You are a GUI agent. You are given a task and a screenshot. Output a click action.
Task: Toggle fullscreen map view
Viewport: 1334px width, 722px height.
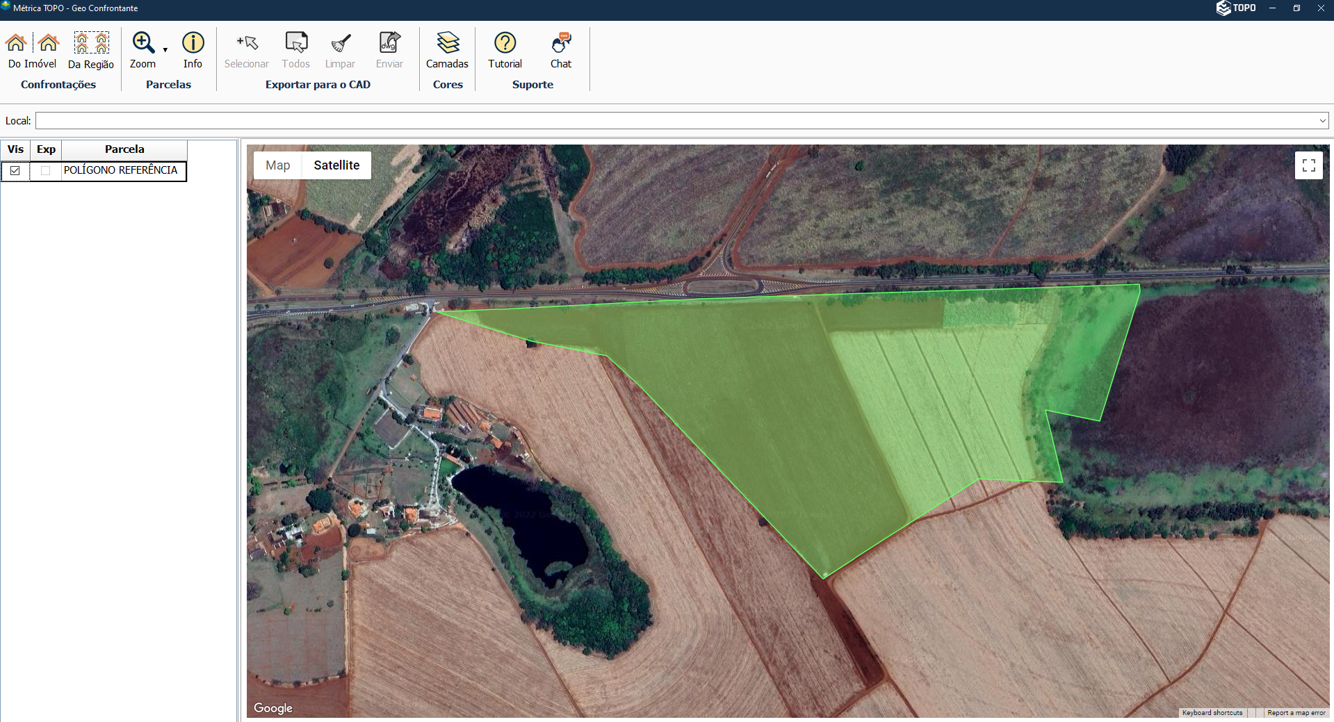click(x=1308, y=165)
